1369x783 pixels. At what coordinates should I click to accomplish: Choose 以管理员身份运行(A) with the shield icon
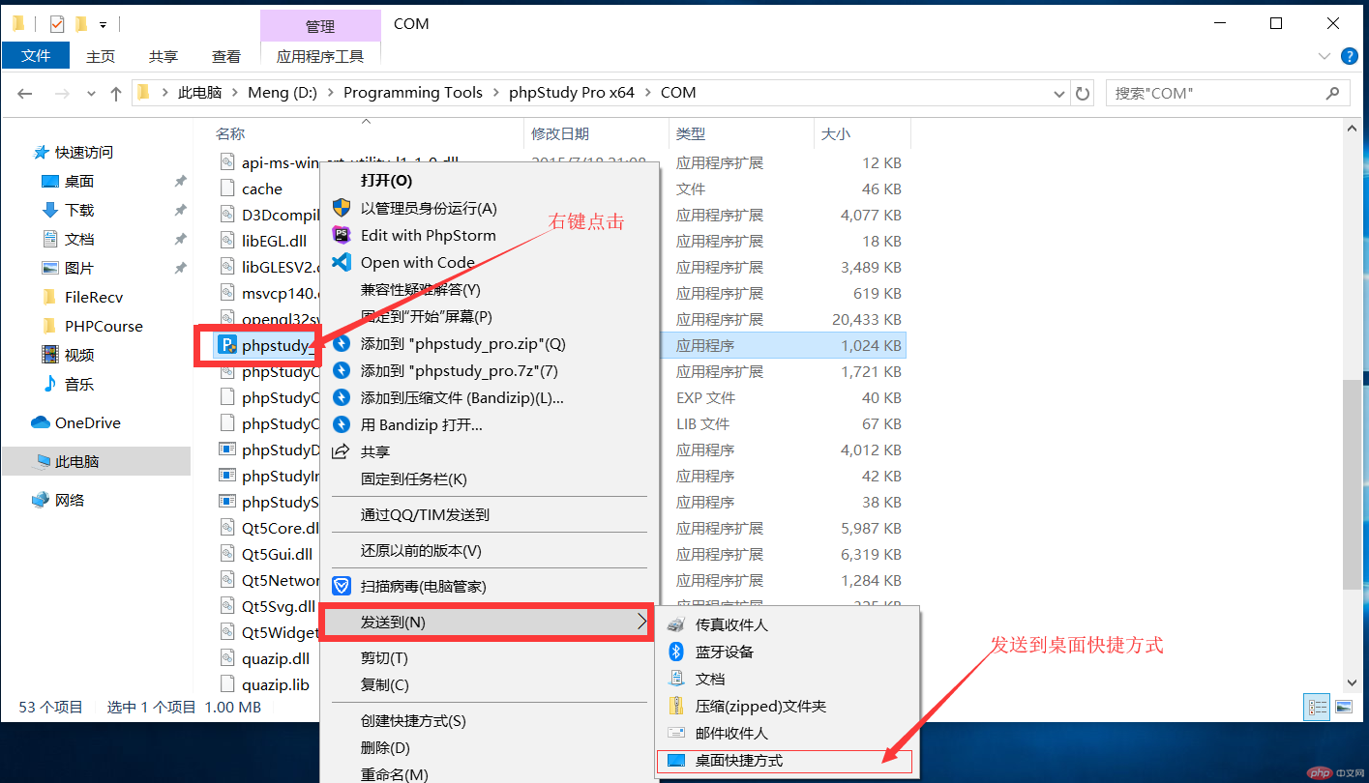click(490, 208)
